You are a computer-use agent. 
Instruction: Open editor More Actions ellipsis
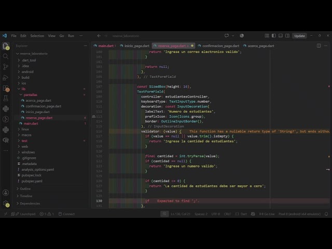[x=326, y=46]
